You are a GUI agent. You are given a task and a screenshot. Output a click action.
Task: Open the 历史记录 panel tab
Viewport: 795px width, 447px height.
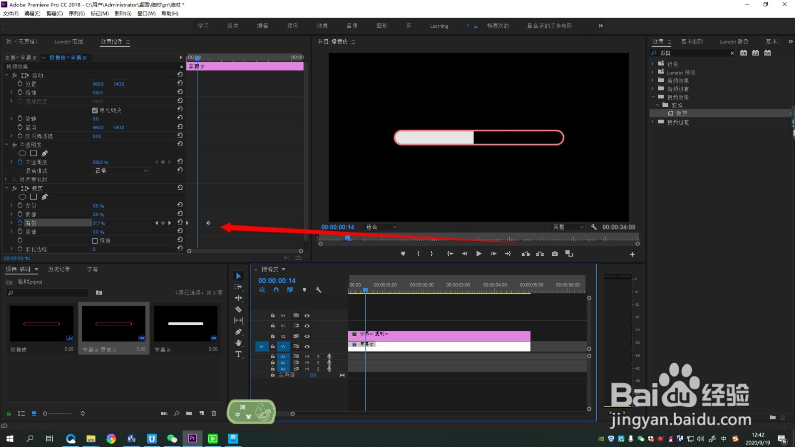coord(59,269)
